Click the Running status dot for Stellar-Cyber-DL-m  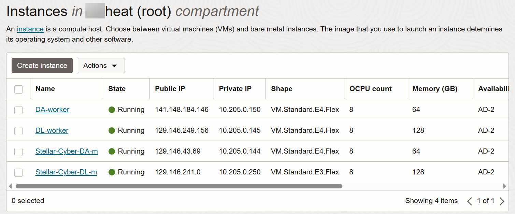(112, 172)
